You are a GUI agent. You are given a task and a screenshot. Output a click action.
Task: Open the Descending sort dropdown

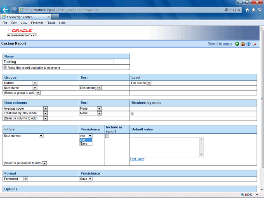point(99,88)
